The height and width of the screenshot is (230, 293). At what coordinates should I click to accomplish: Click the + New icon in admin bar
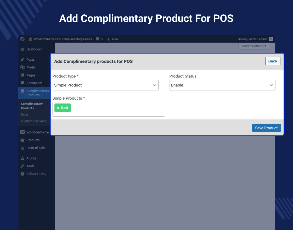(x=109, y=39)
